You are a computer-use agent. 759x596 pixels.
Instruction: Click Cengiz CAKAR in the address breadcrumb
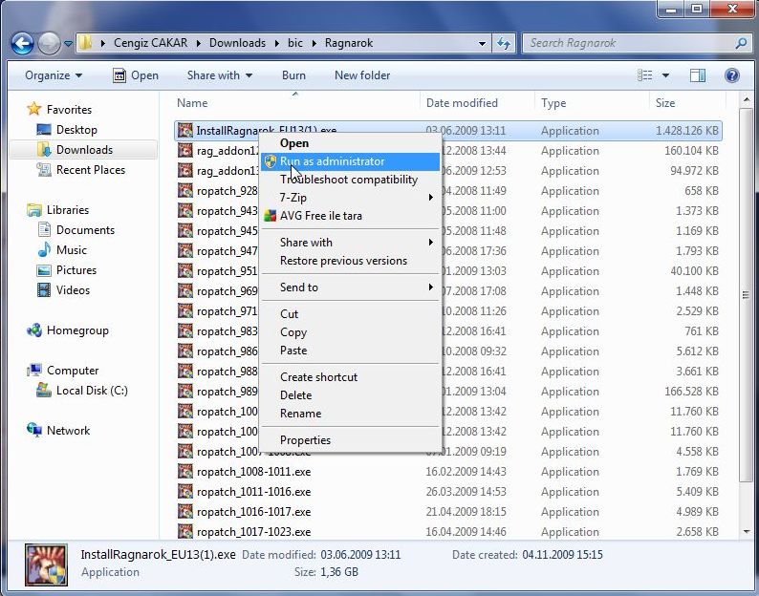point(150,43)
